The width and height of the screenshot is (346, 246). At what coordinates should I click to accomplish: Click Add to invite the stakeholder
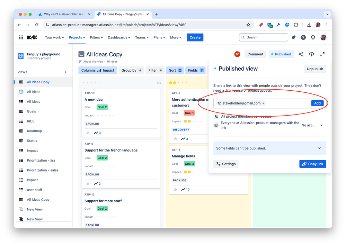point(317,103)
